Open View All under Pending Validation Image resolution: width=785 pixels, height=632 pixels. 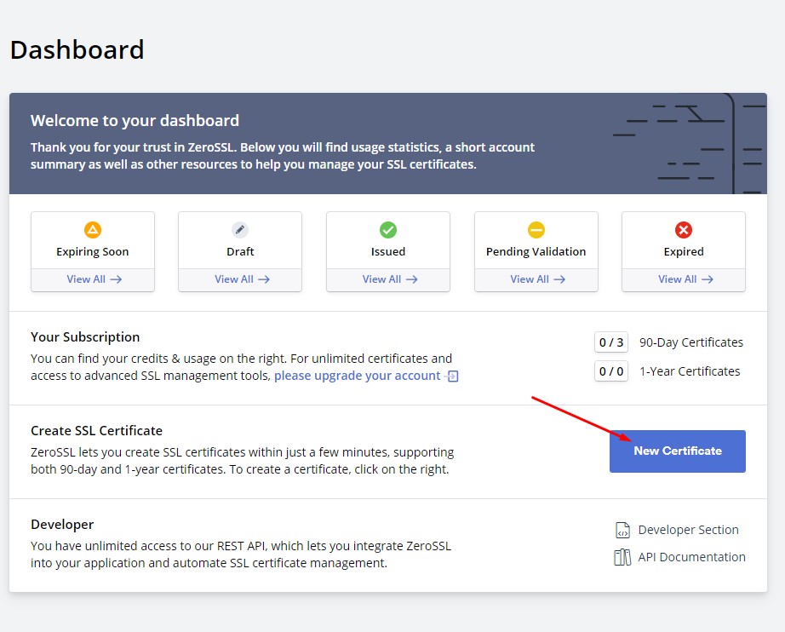click(538, 279)
